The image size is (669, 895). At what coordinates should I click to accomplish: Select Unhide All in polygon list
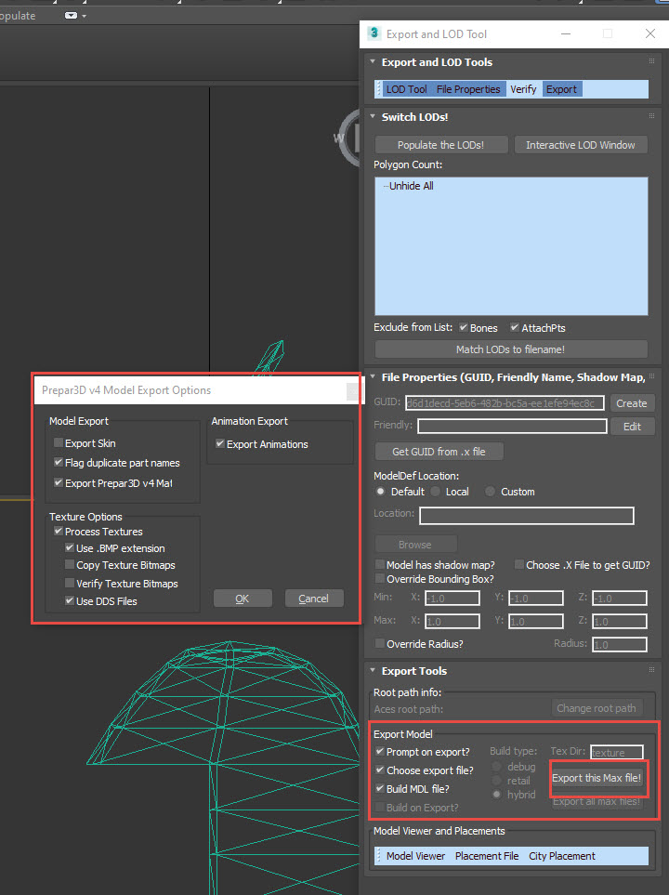pos(411,186)
